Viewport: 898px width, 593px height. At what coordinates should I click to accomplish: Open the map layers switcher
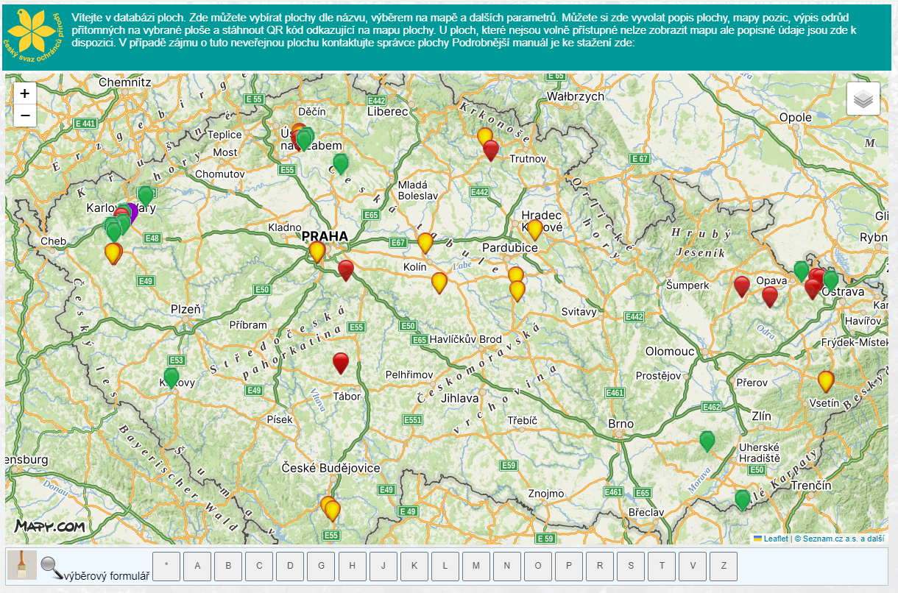[863, 99]
